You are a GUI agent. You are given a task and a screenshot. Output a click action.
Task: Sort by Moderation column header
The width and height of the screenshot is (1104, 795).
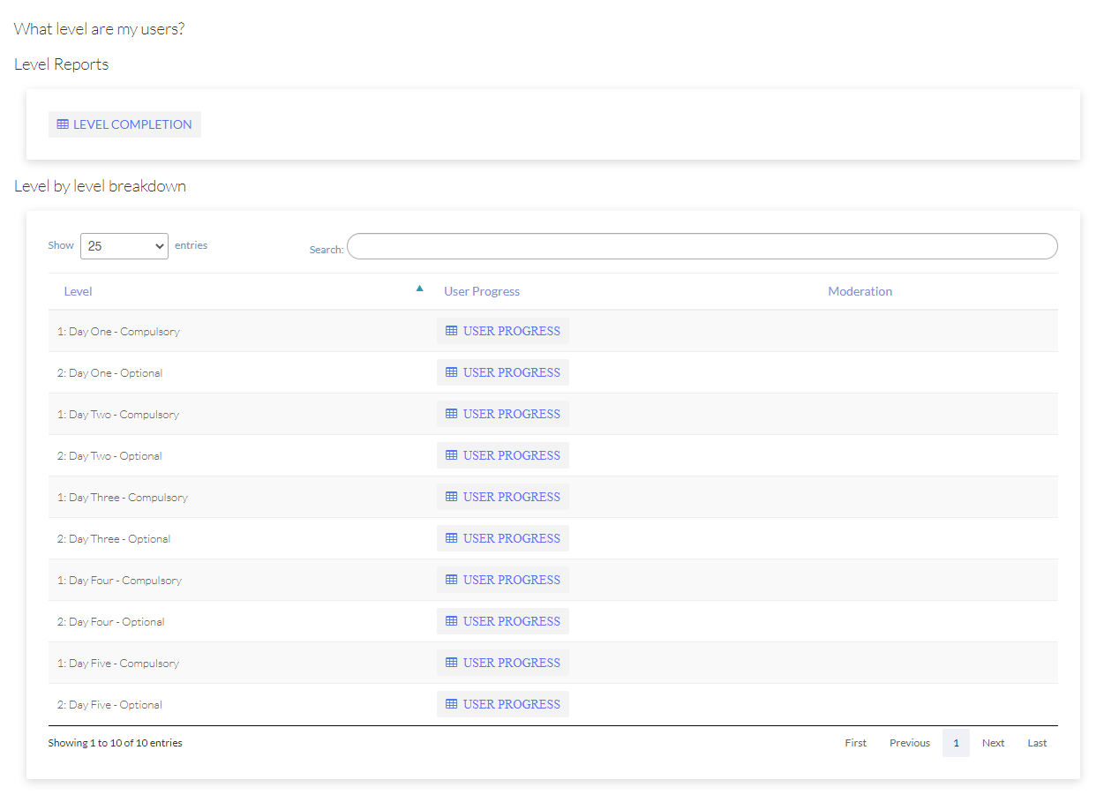click(860, 291)
